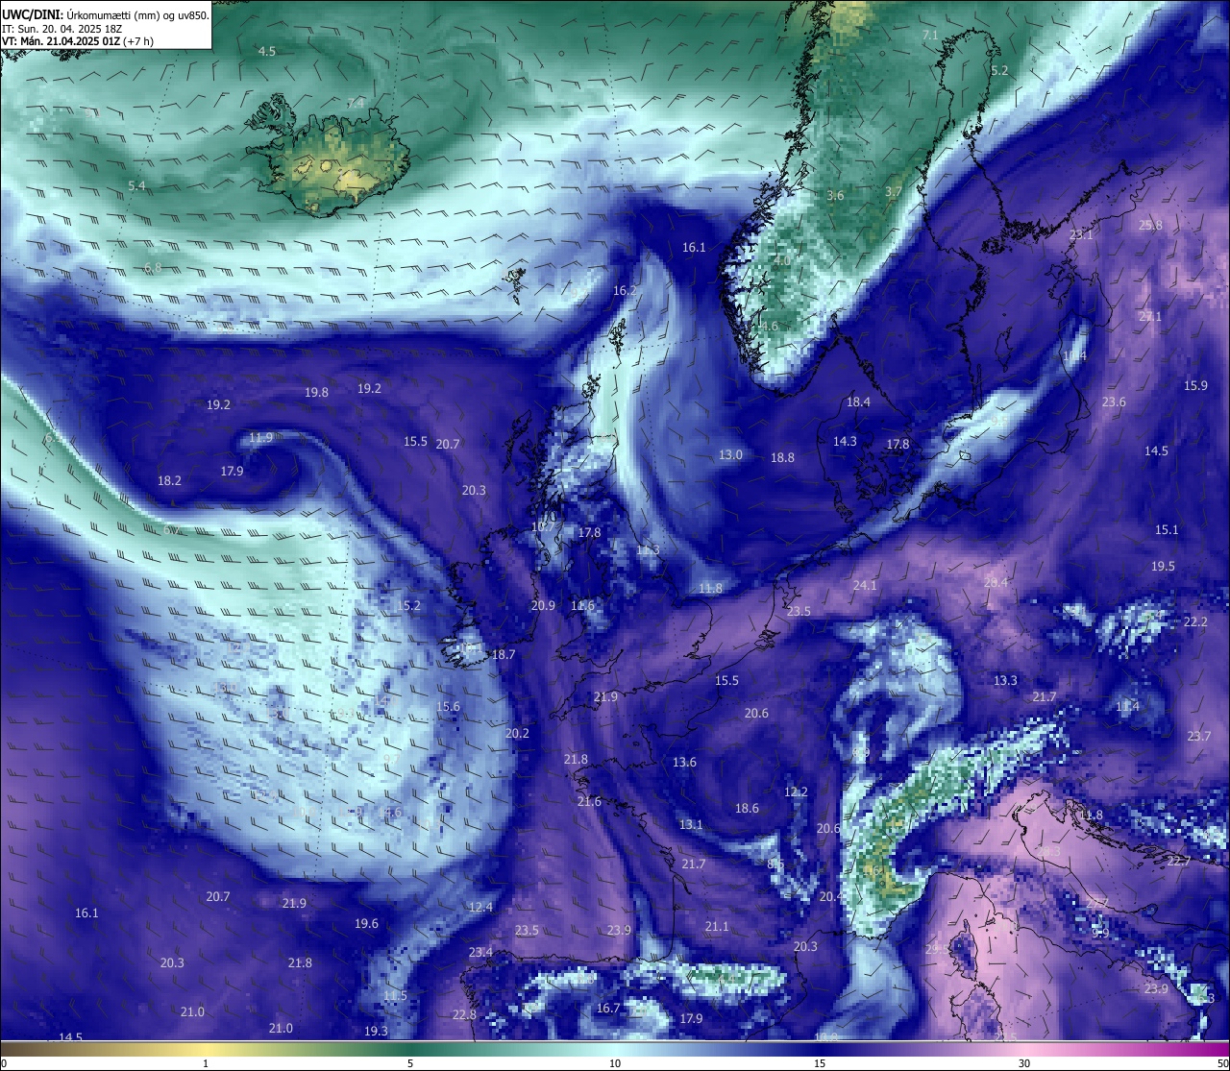Click the value 16.2 on the map
The image size is (1230, 1071).
tap(625, 290)
